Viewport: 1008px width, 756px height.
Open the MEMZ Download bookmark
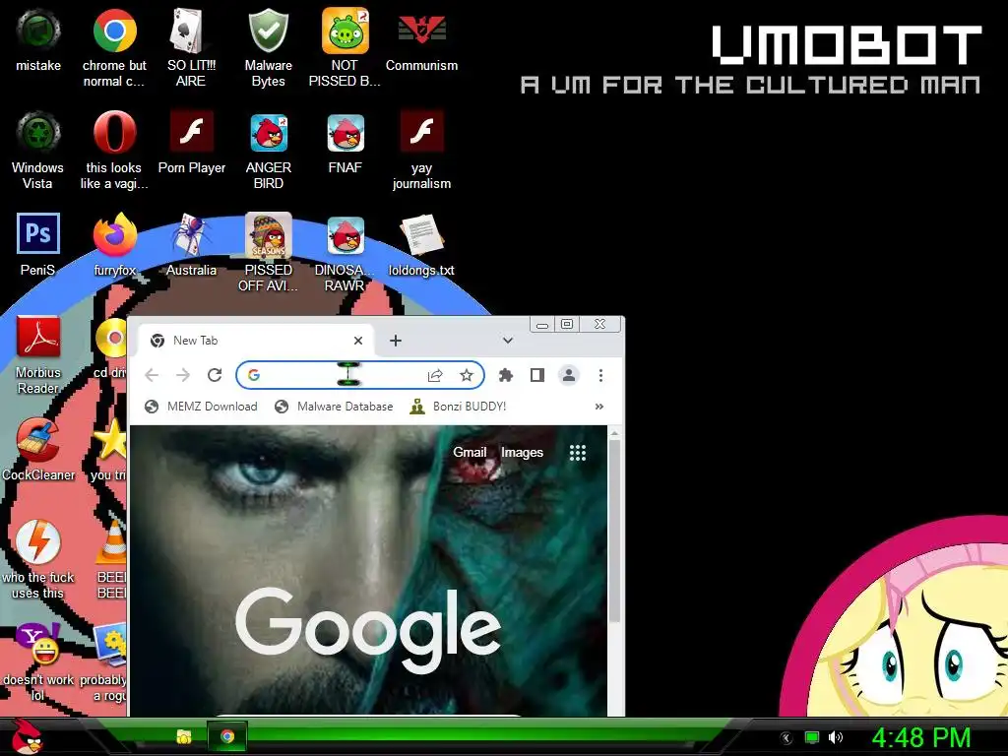tap(201, 407)
